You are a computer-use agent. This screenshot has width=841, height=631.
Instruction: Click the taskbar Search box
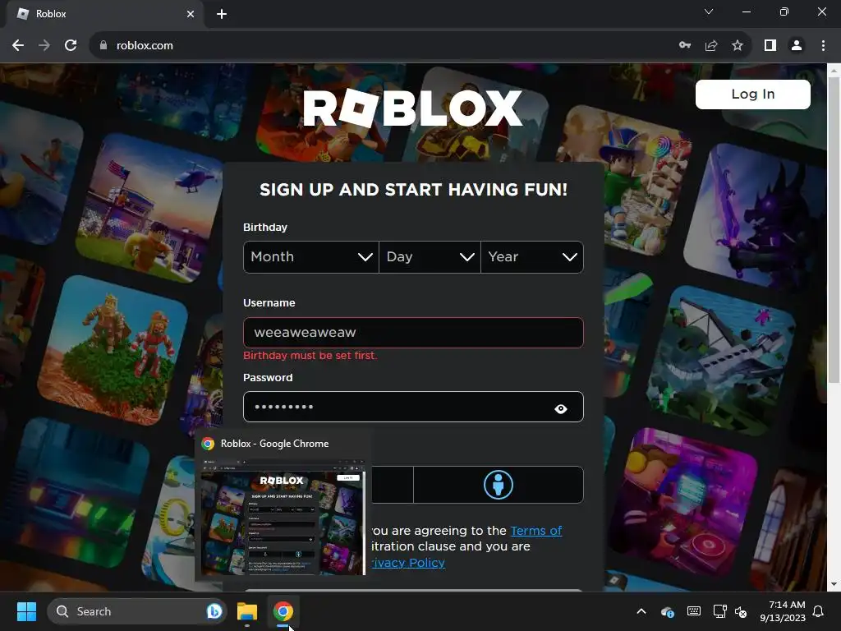[x=137, y=611]
